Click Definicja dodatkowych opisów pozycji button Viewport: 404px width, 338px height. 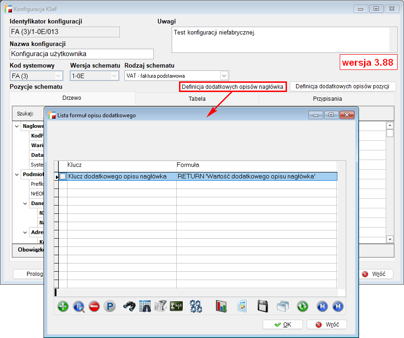point(342,86)
